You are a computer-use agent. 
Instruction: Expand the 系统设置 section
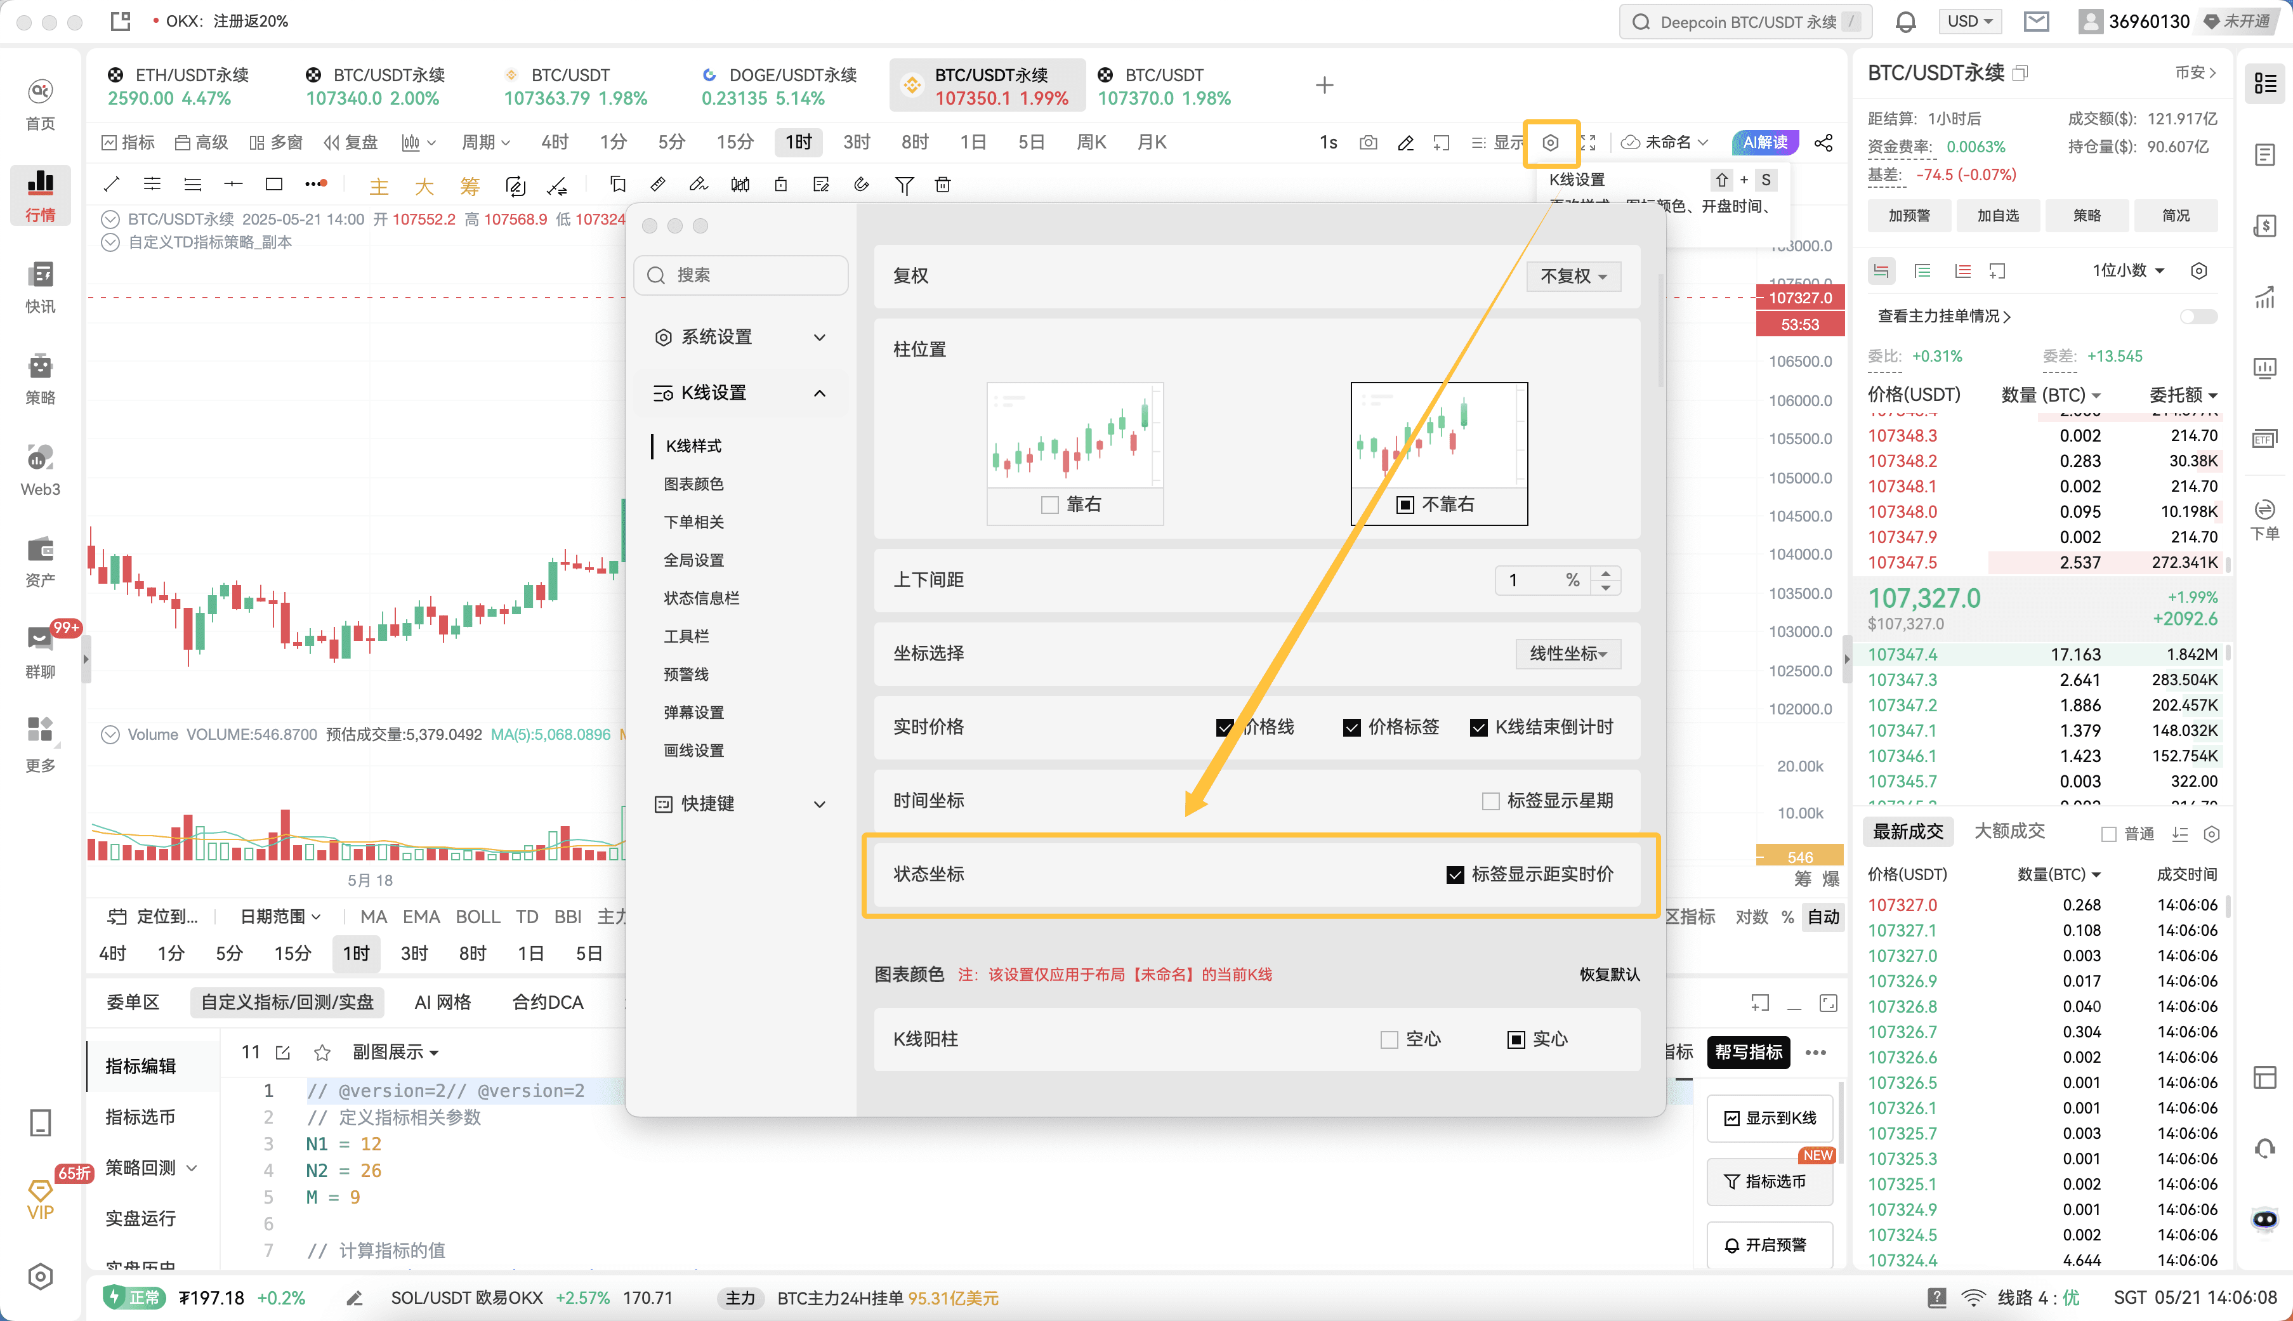pos(740,337)
